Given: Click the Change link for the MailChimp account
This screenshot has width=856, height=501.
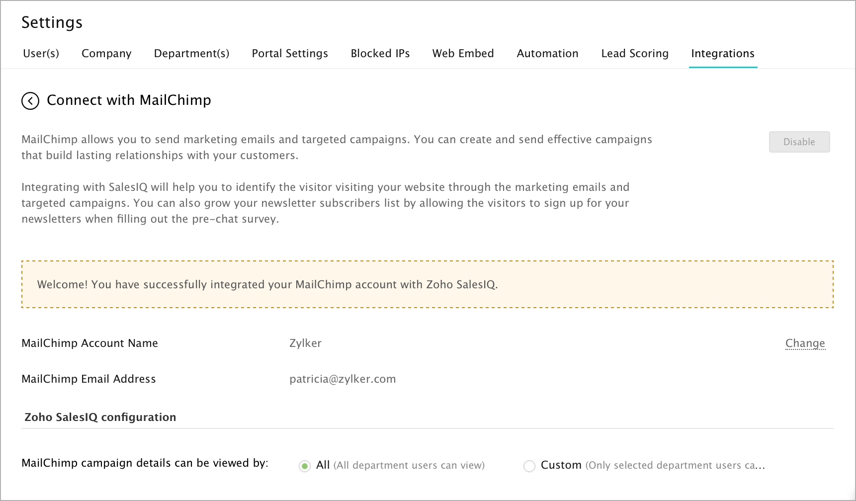Looking at the screenshot, I should tap(805, 343).
